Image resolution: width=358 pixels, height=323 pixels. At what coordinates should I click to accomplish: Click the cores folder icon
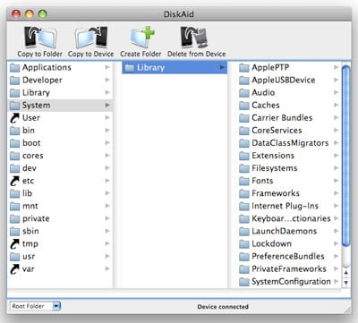(14, 156)
